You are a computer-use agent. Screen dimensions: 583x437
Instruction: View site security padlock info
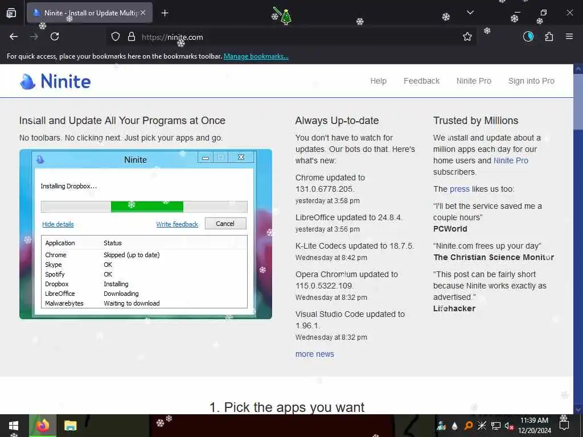(x=132, y=37)
